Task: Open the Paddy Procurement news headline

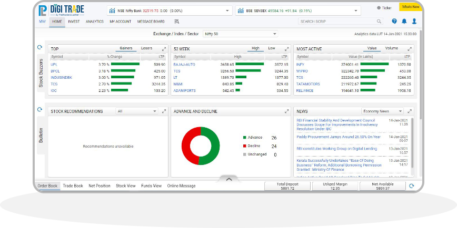Action: pyautogui.click(x=339, y=137)
